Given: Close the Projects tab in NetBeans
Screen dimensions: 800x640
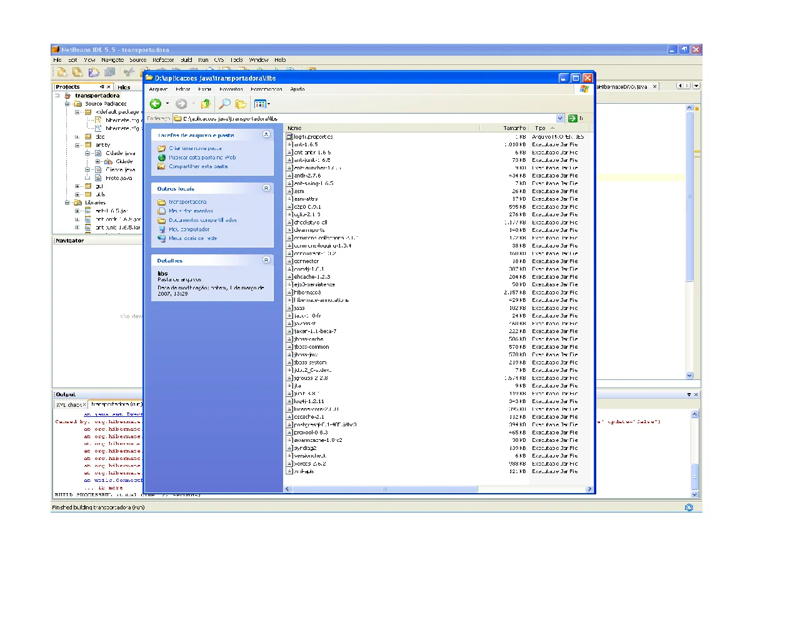Looking at the screenshot, I should pos(109,87).
